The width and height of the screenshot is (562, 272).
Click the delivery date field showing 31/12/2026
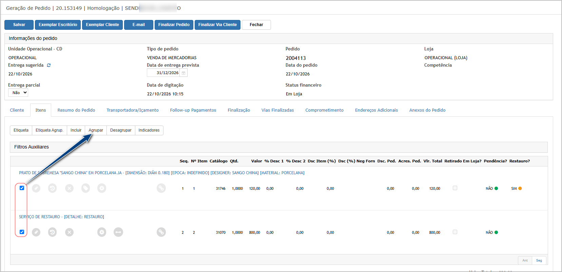163,73
